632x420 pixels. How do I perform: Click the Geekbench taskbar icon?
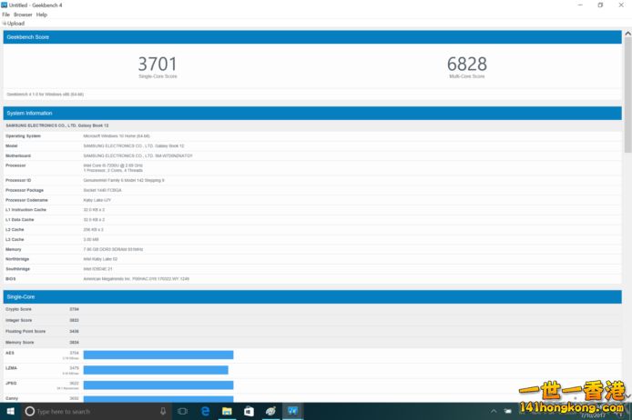[292, 411]
